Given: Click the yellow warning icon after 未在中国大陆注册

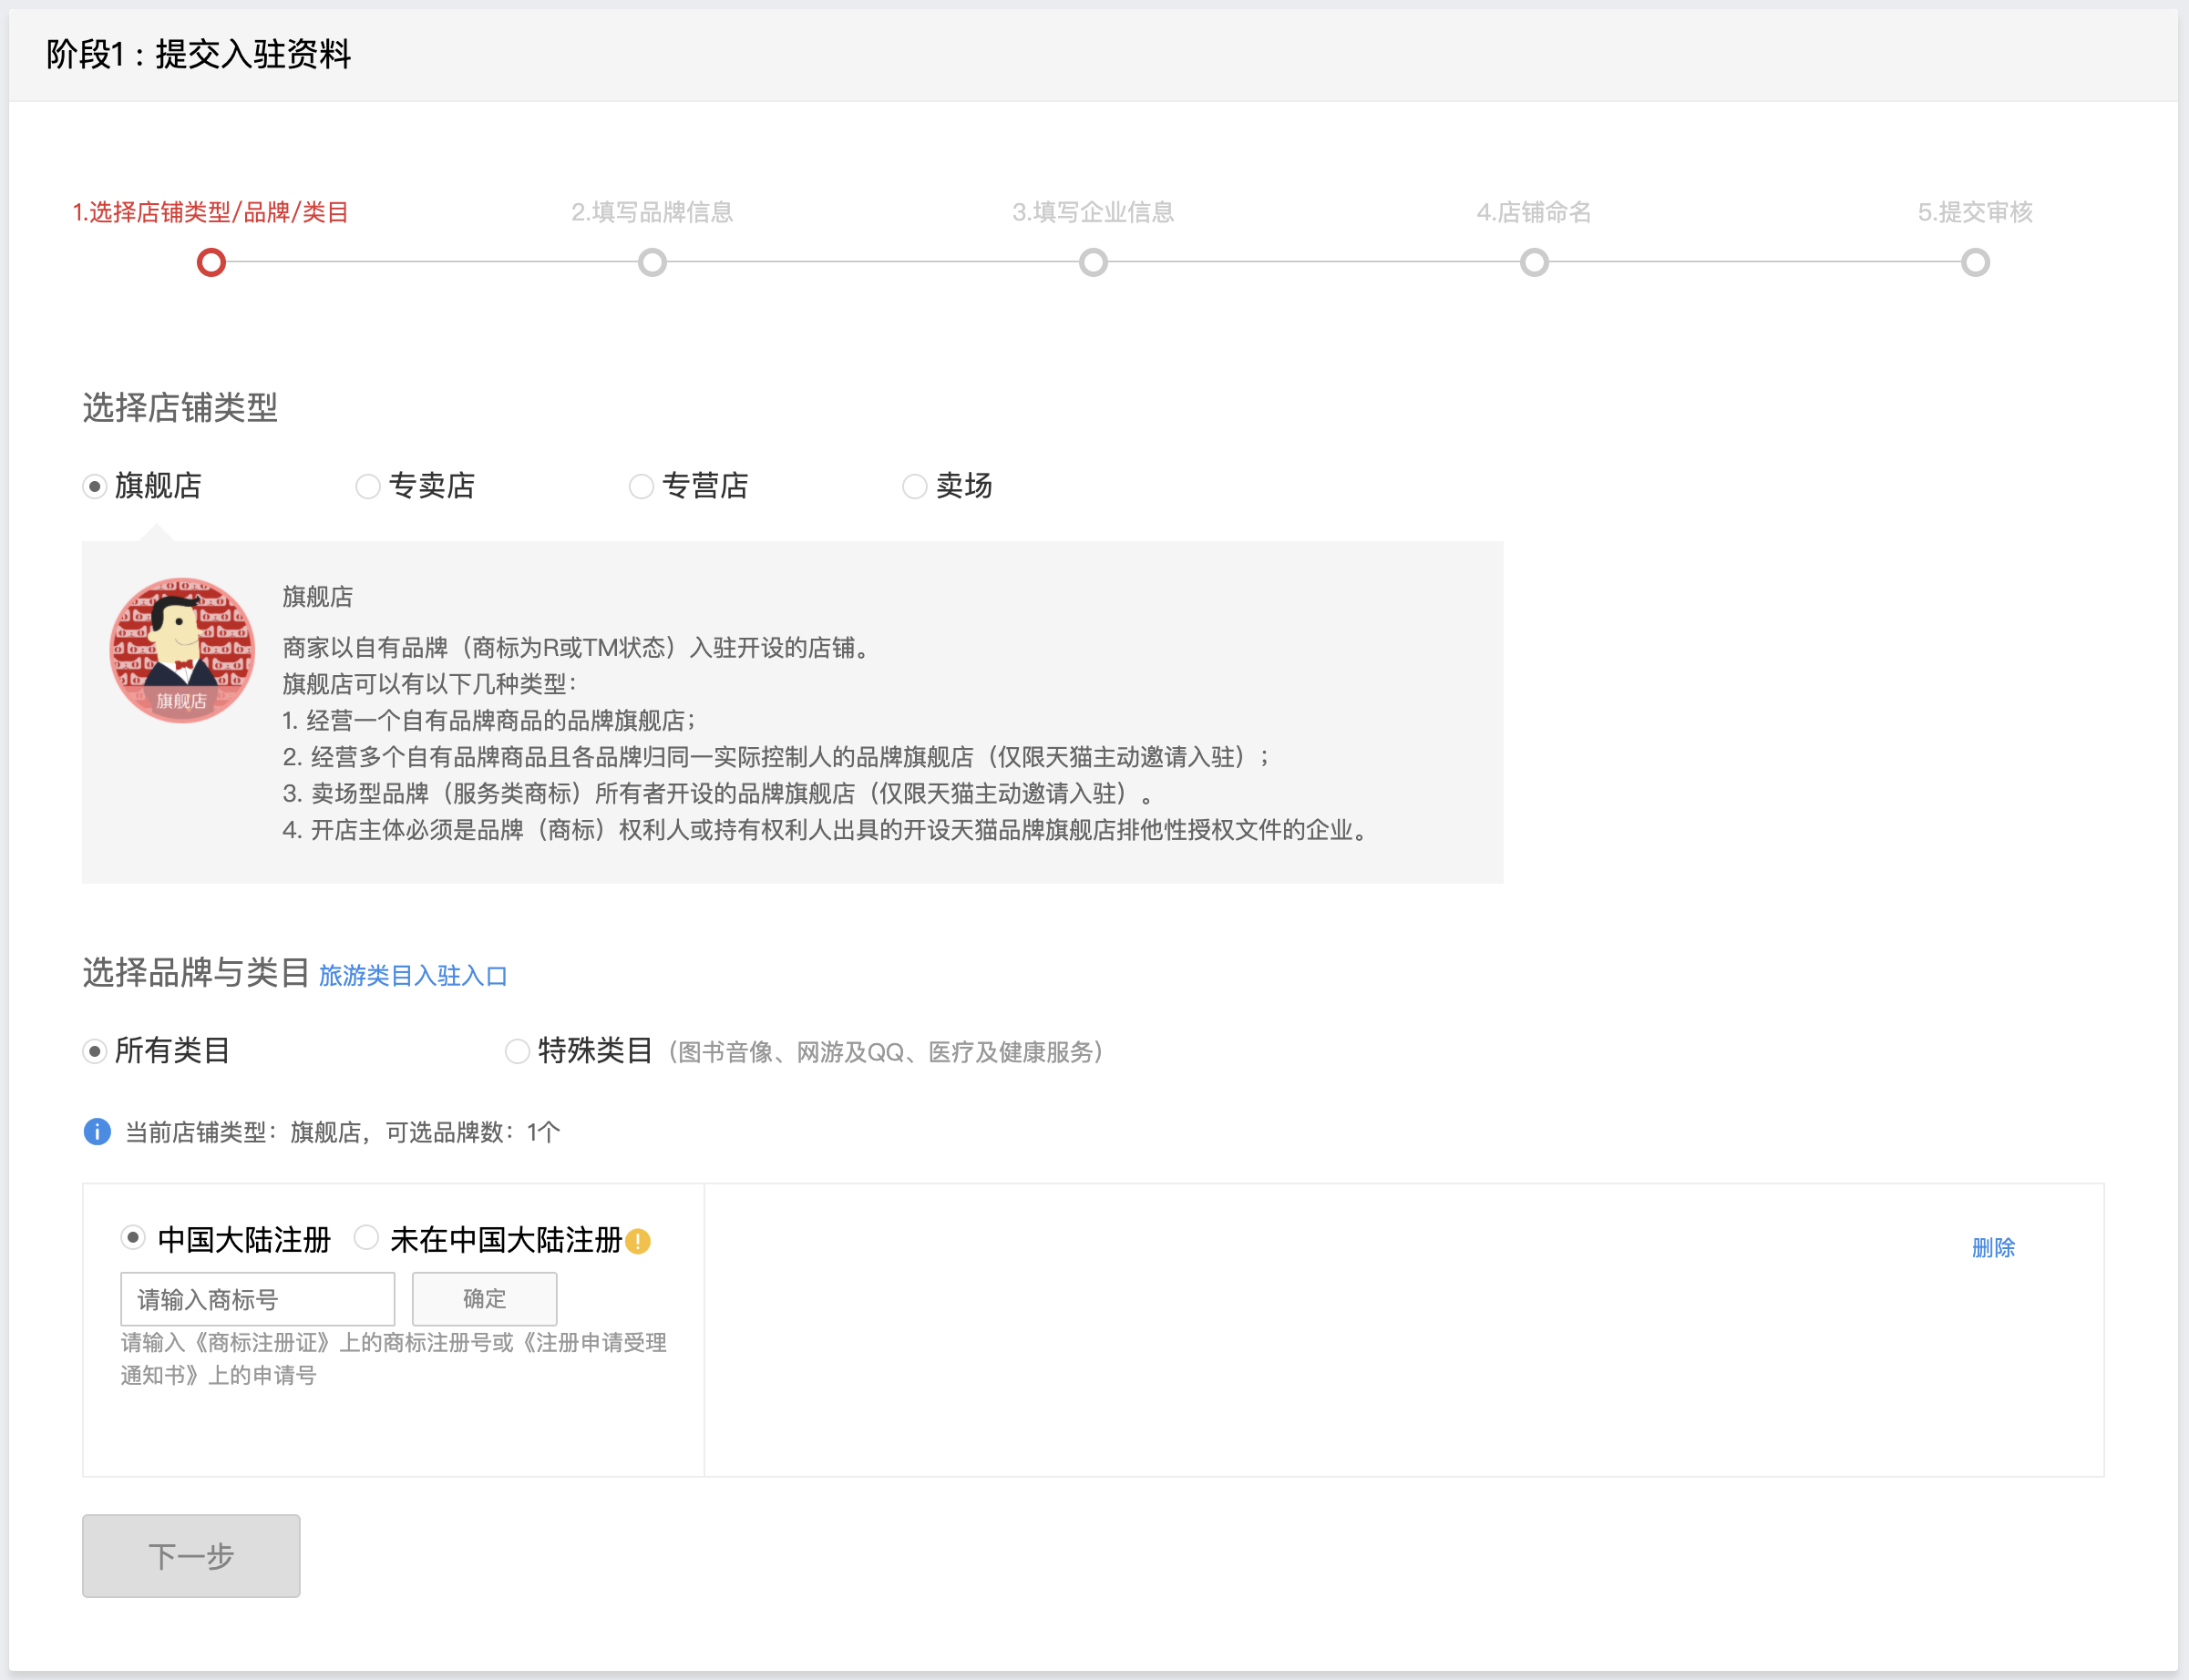Looking at the screenshot, I should tap(638, 1241).
